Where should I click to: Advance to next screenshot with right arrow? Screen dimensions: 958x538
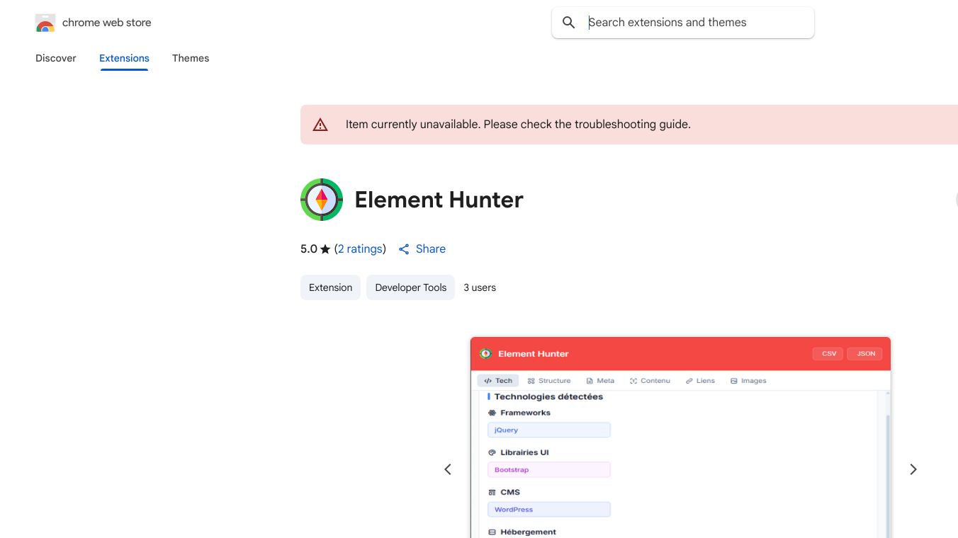(x=913, y=469)
